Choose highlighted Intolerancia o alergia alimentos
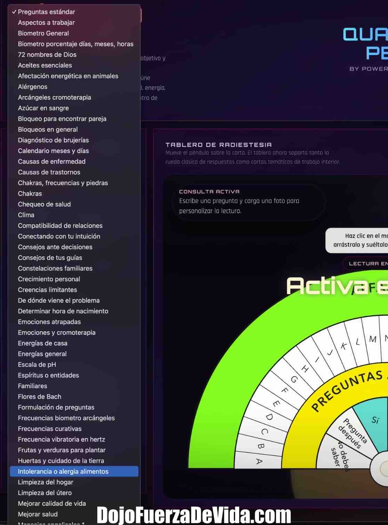 74,472
